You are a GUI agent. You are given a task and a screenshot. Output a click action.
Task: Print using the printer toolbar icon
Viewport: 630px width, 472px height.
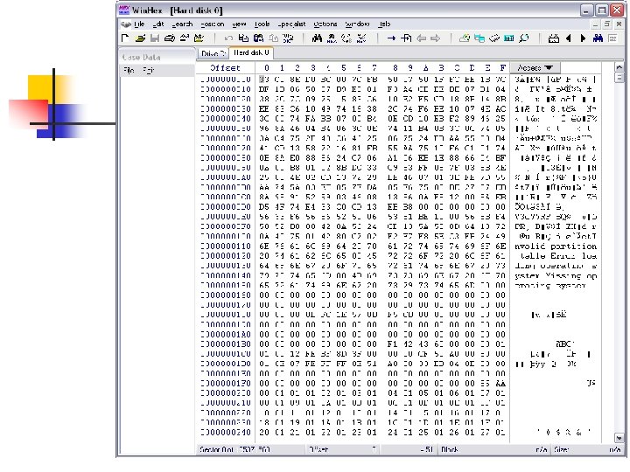[x=170, y=38]
